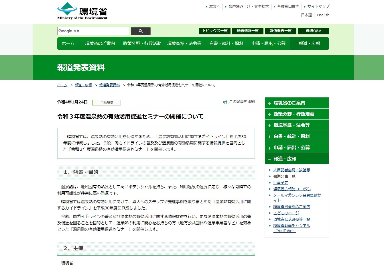
Task: Click the トピックス一覧 button
Action: point(215,31)
